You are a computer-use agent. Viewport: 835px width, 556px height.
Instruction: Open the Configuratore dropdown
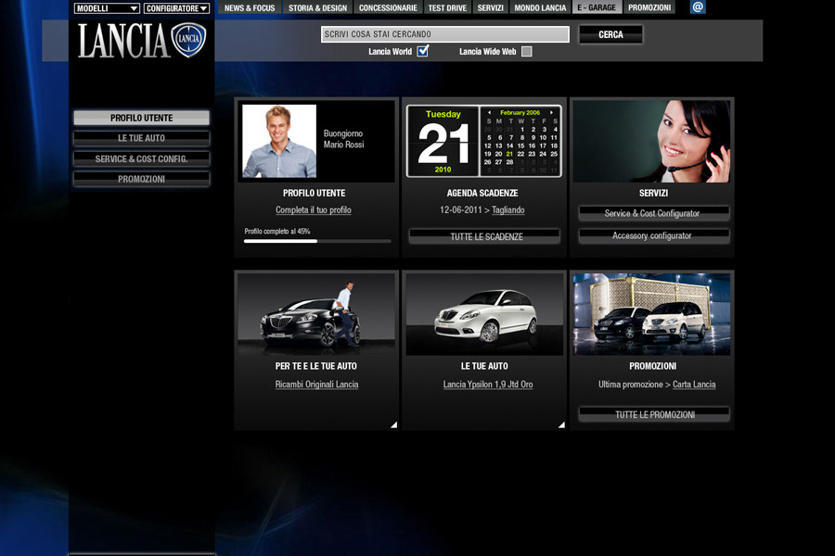pos(176,8)
